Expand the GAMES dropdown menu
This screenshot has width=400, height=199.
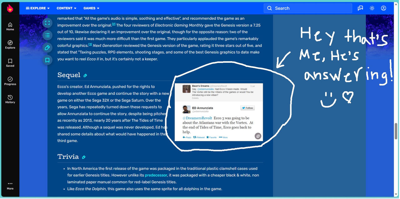tap(92, 8)
